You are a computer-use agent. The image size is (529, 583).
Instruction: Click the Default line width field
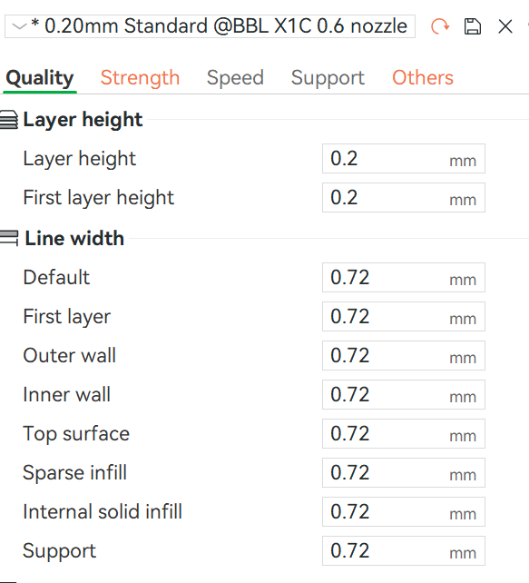pos(404,277)
